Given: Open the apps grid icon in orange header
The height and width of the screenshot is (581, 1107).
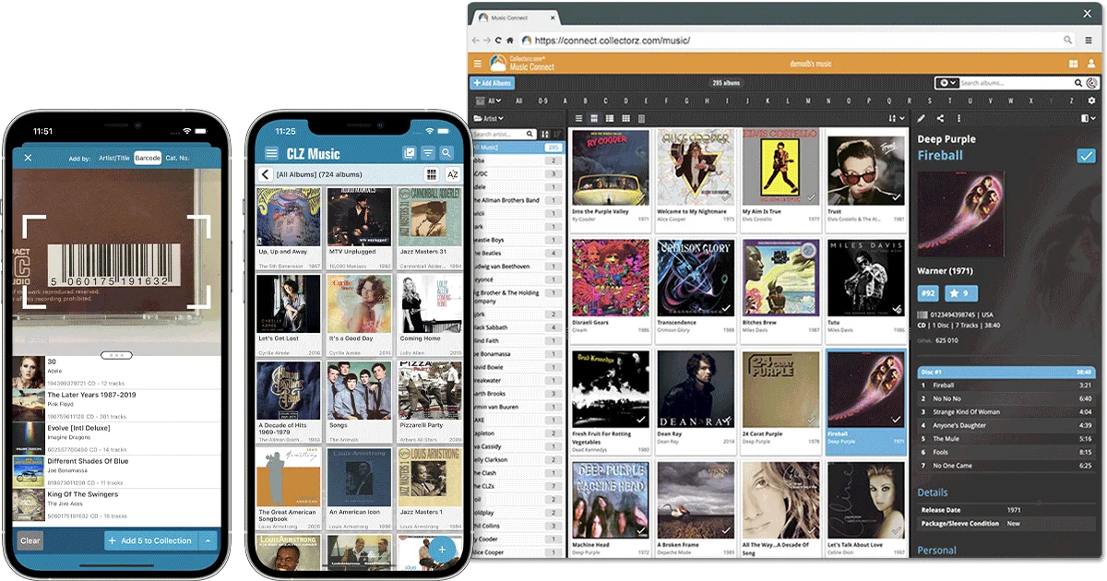Looking at the screenshot, I should tap(1074, 64).
